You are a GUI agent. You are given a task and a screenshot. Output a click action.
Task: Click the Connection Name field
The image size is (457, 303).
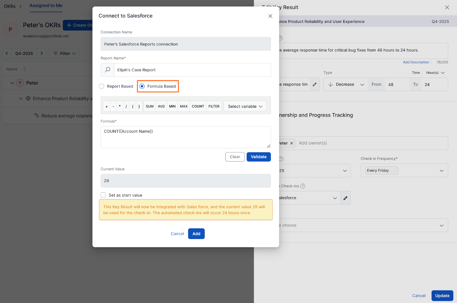[186, 44]
